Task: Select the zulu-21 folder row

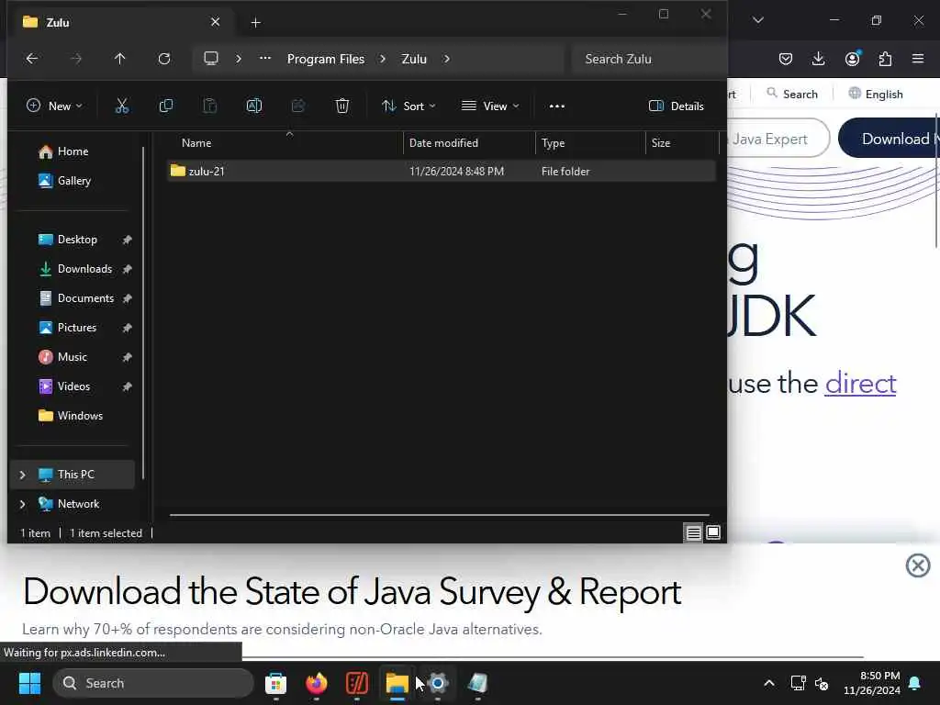Action: pos(442,171)
